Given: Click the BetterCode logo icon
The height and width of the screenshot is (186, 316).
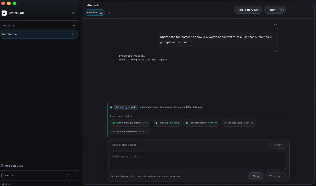Looking at the screenshot, I should coord(4,13).
